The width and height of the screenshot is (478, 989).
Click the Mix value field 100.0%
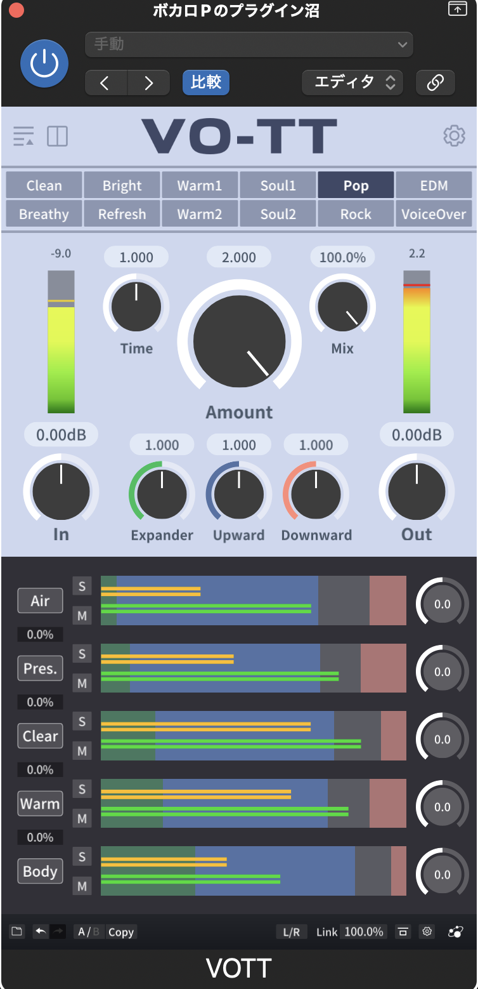click(x=342, y=257)
